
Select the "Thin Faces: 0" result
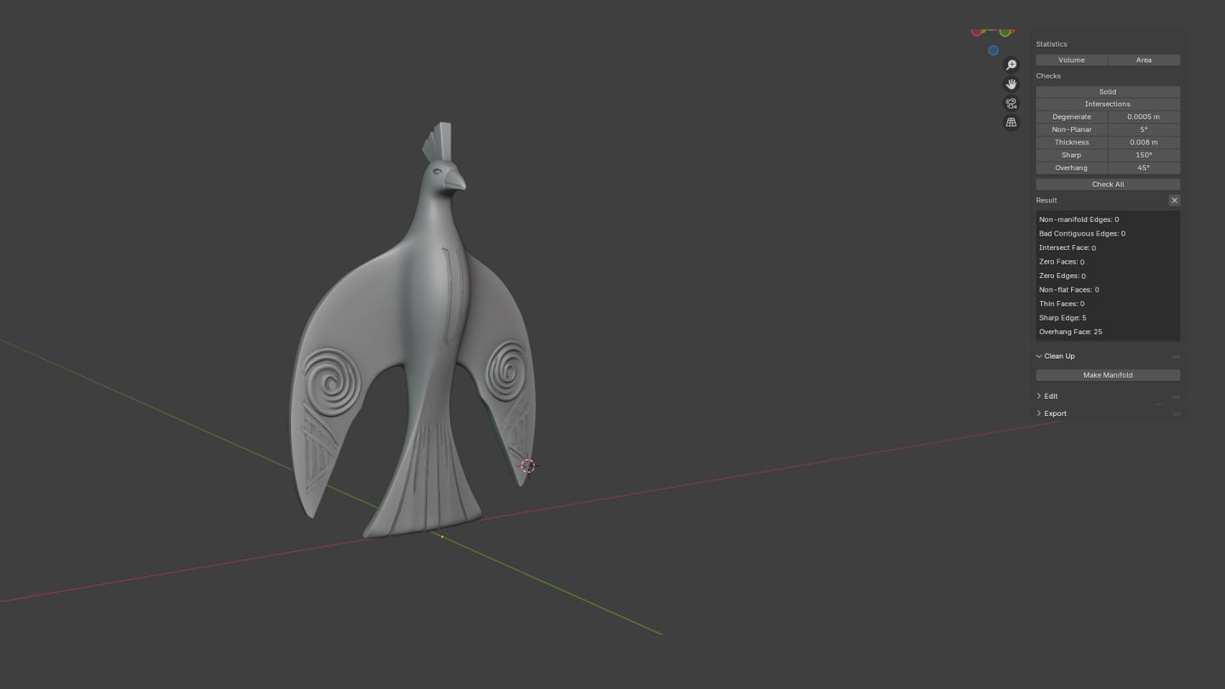(1062, 304)
